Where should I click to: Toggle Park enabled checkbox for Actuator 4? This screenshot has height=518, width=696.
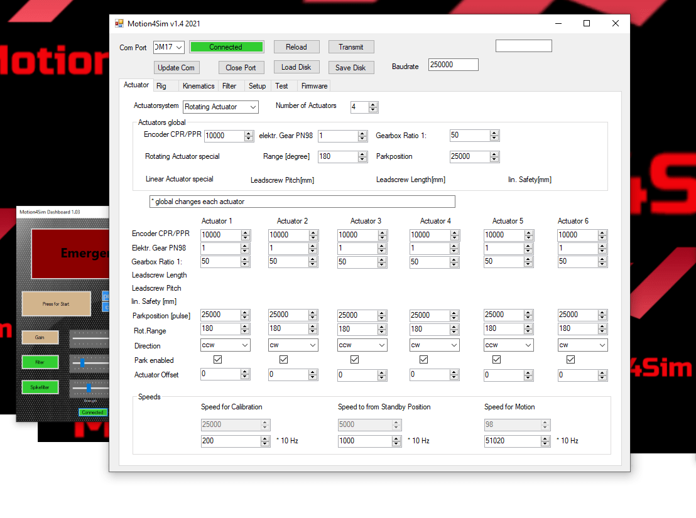[x=423, y=360]
